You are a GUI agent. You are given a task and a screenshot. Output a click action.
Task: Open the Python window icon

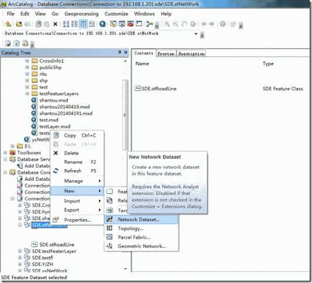139,24
